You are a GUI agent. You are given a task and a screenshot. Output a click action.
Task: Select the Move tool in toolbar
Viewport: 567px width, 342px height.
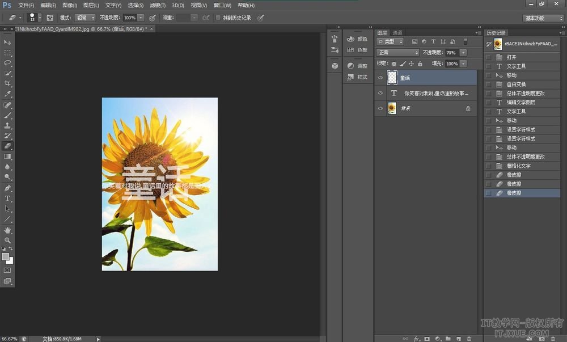[8, 43]
